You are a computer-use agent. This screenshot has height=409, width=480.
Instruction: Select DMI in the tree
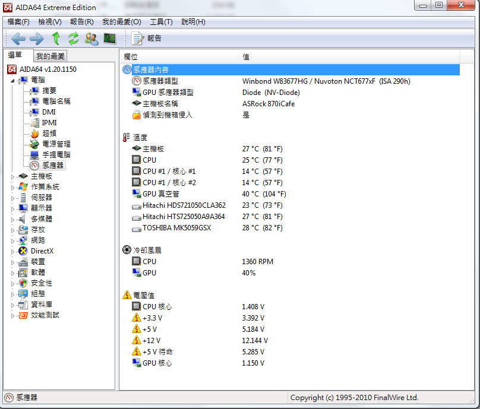[49, 112]
